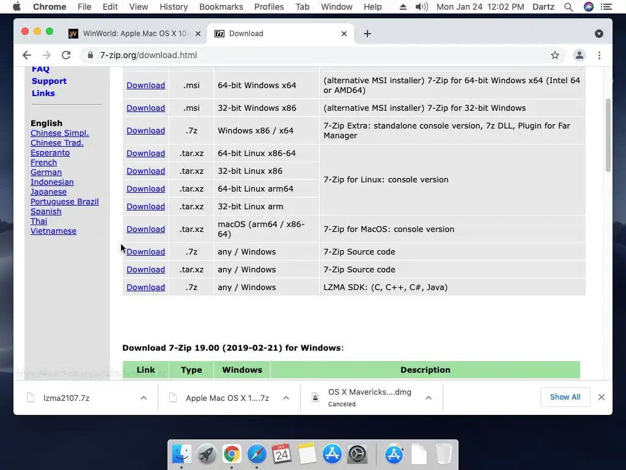Image resolution: width=626 pixels, height=470 pixels.
Task: Click Show All downloads button
Action: click(x=565, y=397)
